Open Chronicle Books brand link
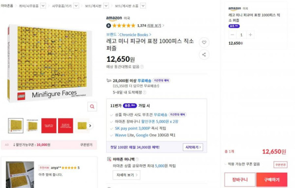 [135, 35]
